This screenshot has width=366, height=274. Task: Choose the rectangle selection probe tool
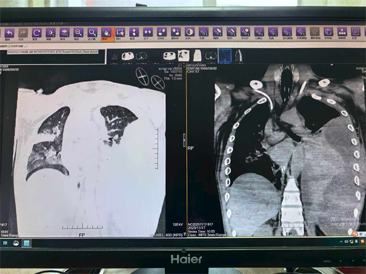120,32
